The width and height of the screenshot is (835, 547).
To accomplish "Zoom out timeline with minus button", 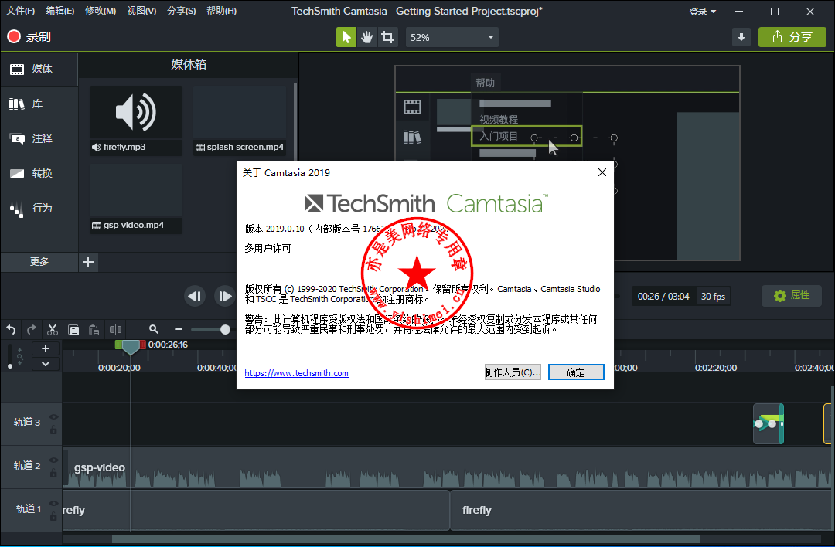I will tap(179, 330).
